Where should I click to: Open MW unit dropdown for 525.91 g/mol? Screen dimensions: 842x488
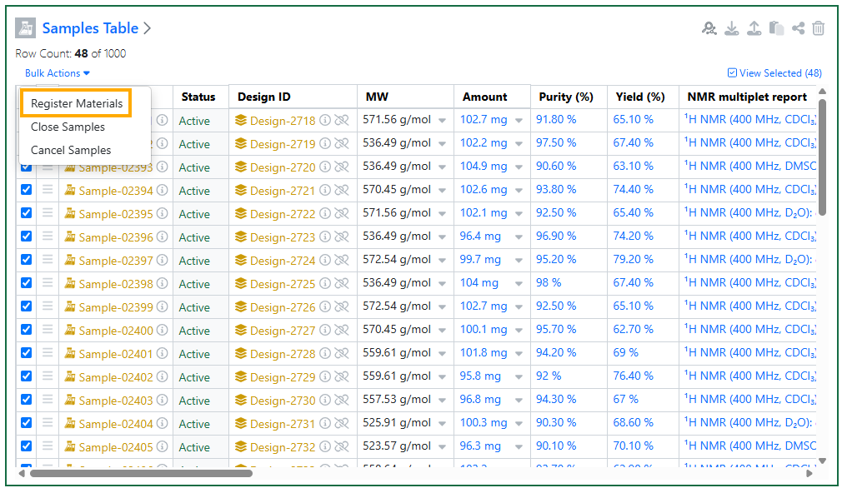[x=442, y=424]
